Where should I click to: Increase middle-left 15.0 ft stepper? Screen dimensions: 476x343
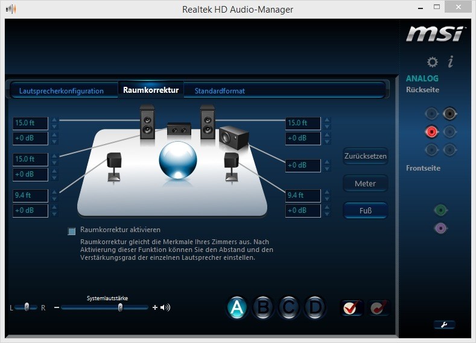(x=54, y=156)
